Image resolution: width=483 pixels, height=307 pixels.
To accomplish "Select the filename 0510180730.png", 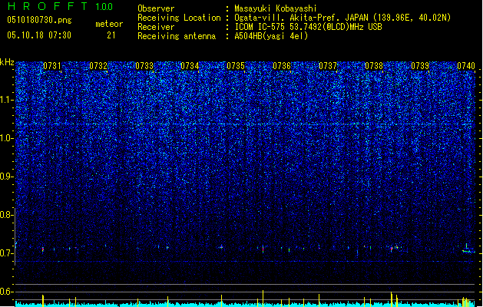I will 39,20.
